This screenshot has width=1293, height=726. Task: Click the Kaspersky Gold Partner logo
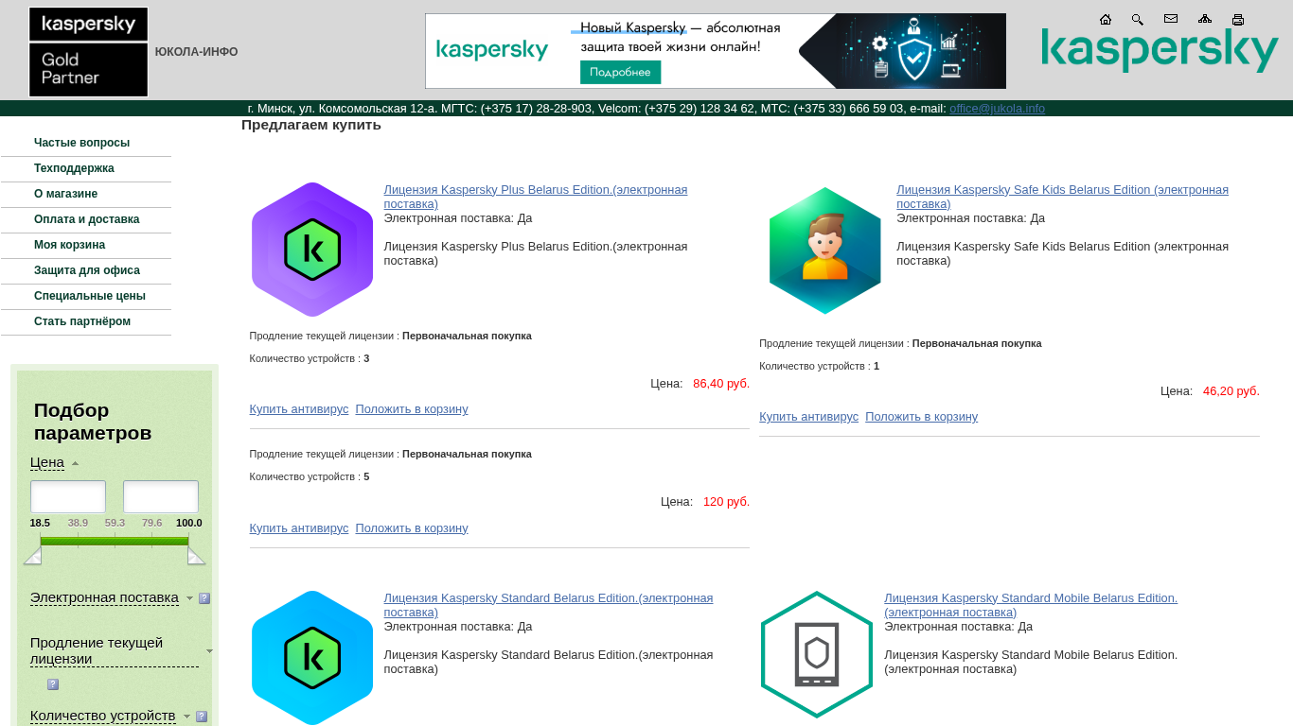89,52
